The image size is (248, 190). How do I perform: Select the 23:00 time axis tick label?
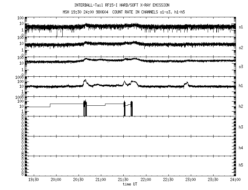(x=190, y=179)
